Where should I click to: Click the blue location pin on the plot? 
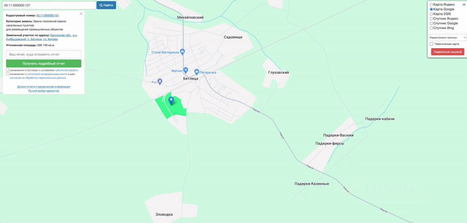tap(171, 101)
